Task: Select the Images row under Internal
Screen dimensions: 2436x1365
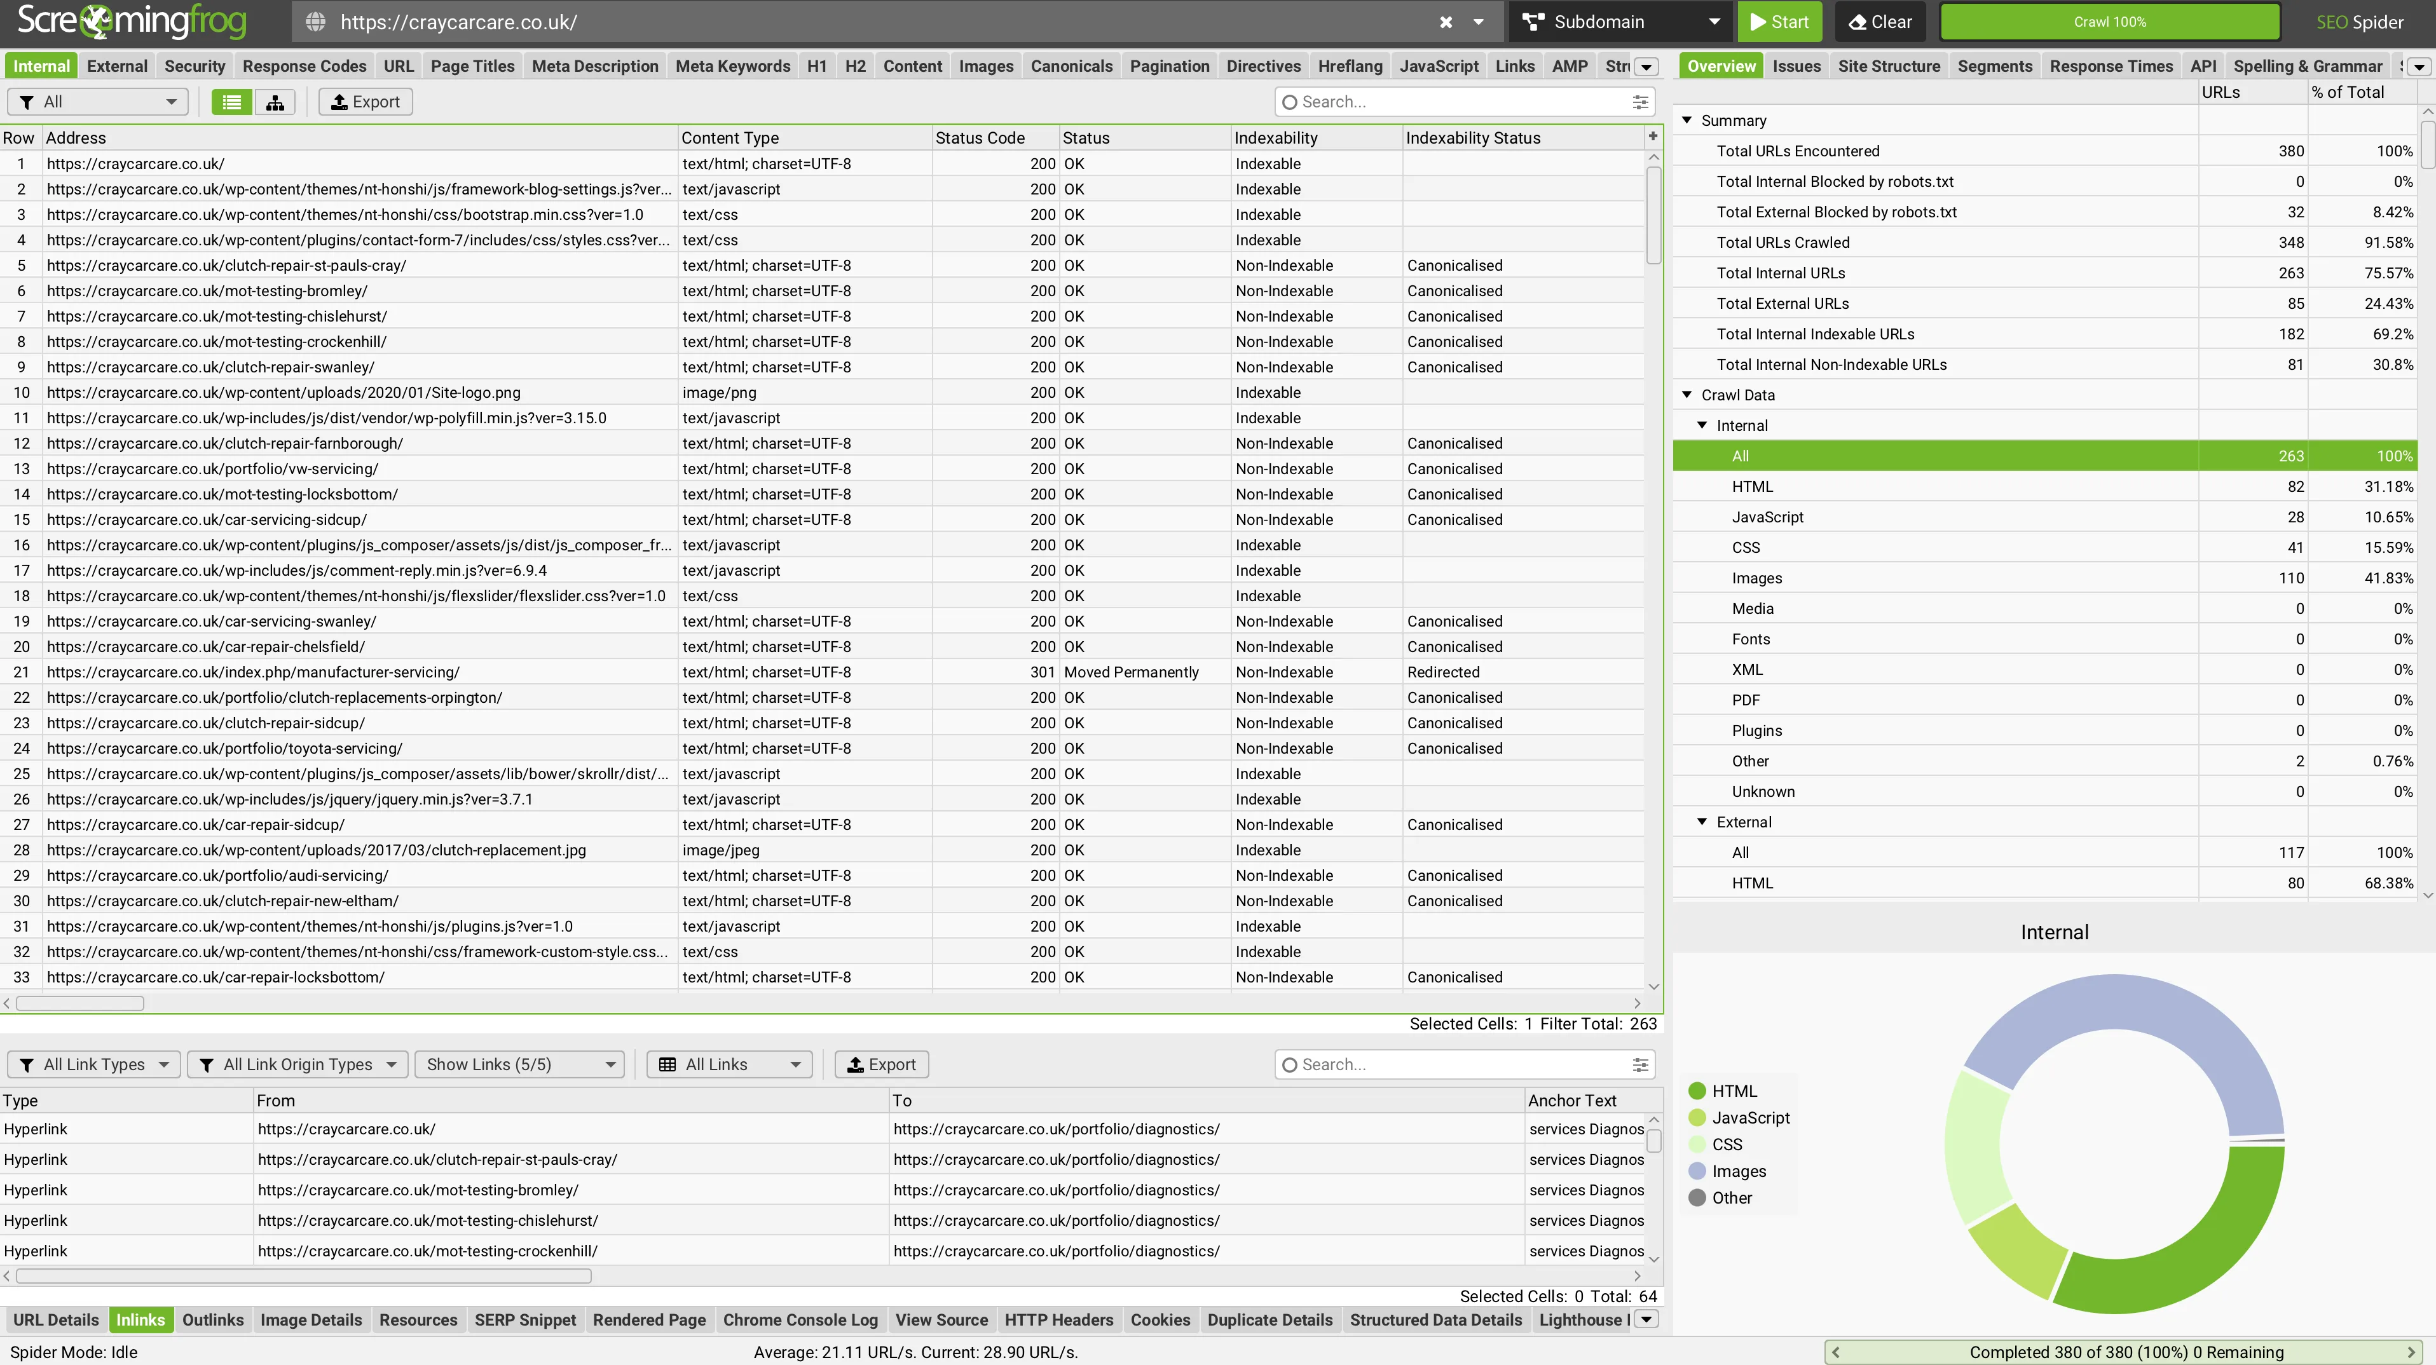Action: click(2044, 578)
